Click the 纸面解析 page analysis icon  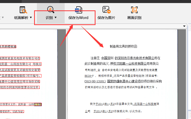coord(23,10)
